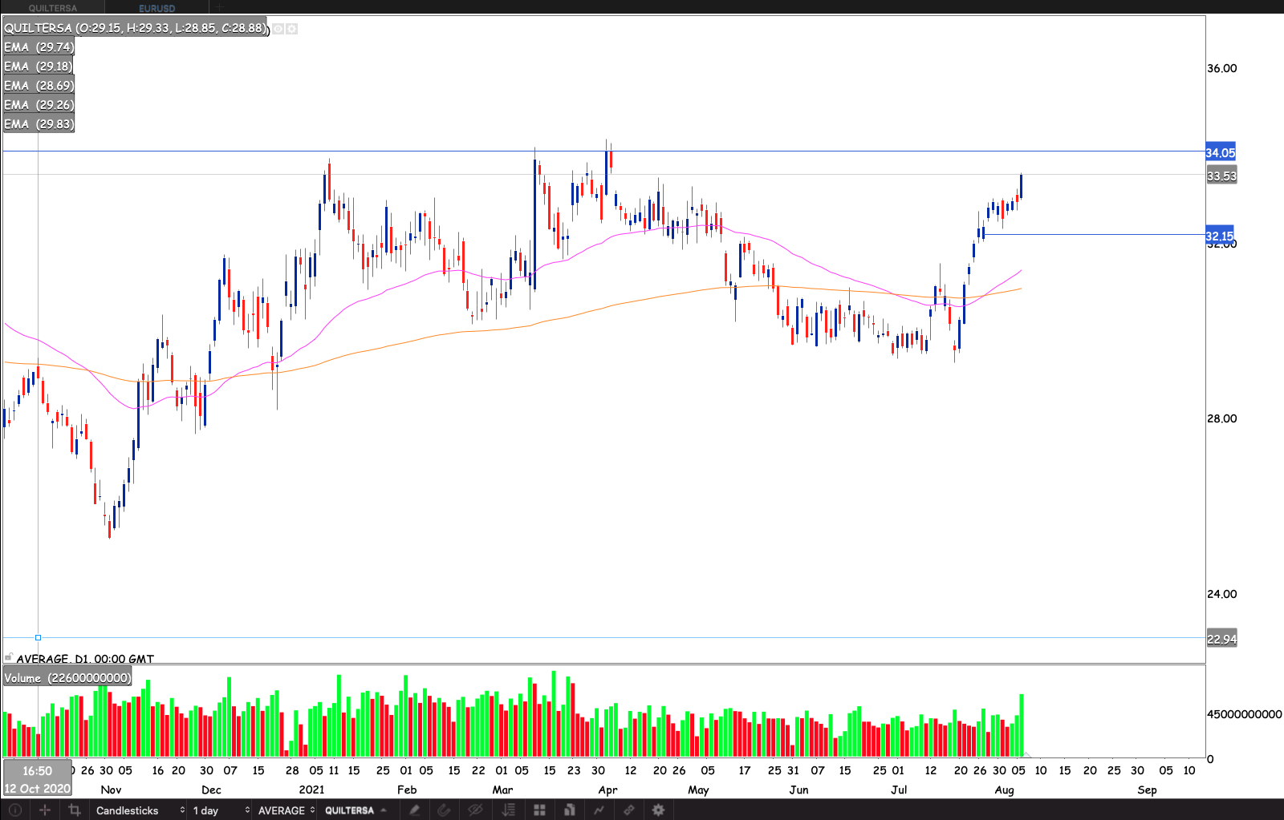Add a new chart tab

coord(219,8)
